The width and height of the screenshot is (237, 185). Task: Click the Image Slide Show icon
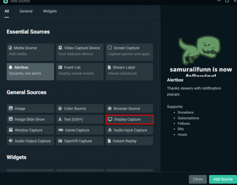click(x=11, y=119)
